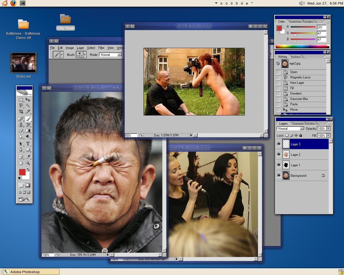Select the Notes tool
344x275 pixels.
click(21, 157)
